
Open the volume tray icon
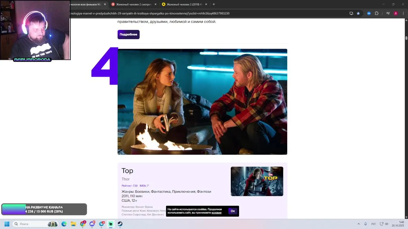tap(387, 224)
